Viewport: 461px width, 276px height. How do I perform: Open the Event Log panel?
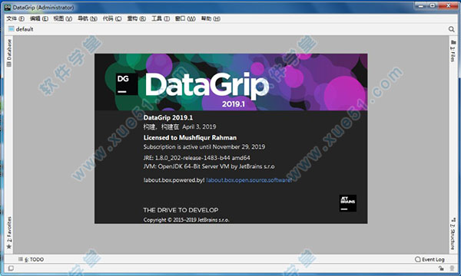pos(429,259)
